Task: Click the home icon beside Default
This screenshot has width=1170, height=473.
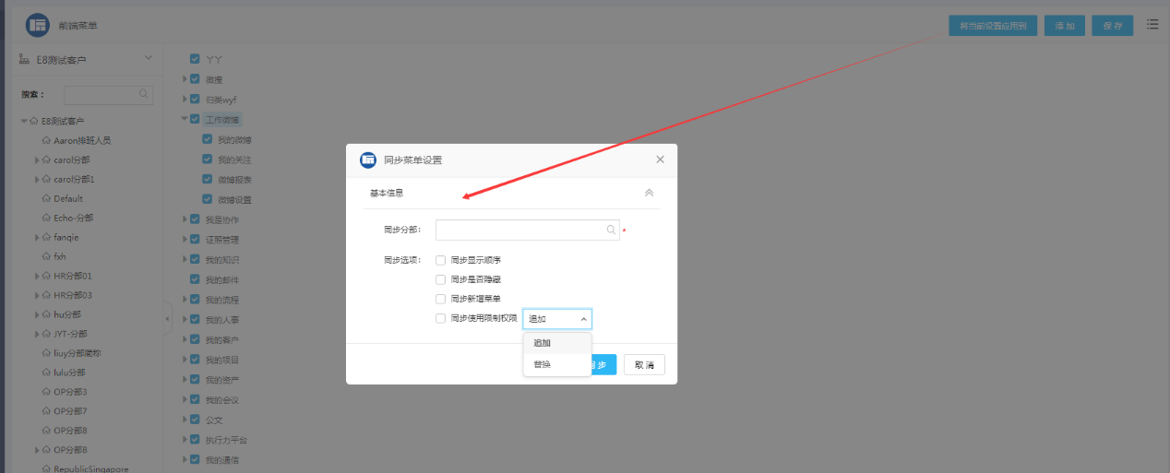Action: click(x=46, y=198)
